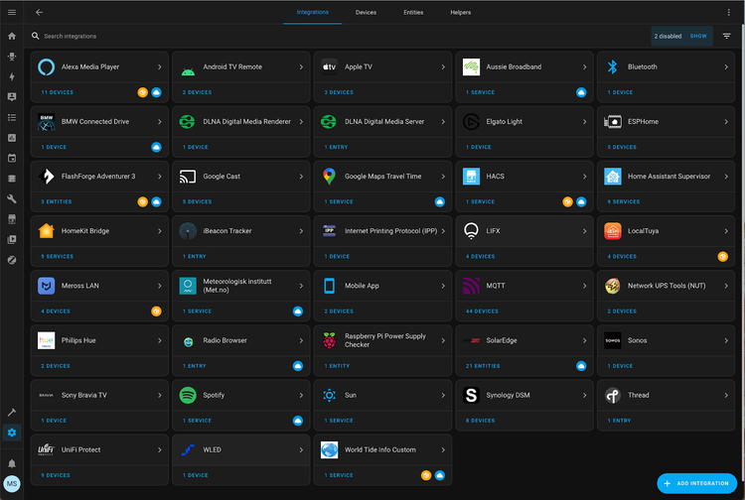Open 21 entities link under SolarEdge
The width and height of the screenshot is (745, 500).
(x=483, y=366)
